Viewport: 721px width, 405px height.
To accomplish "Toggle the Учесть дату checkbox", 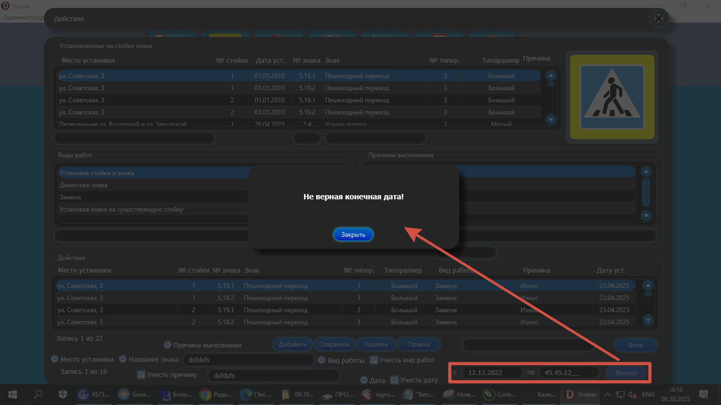I will pos(394,380).
